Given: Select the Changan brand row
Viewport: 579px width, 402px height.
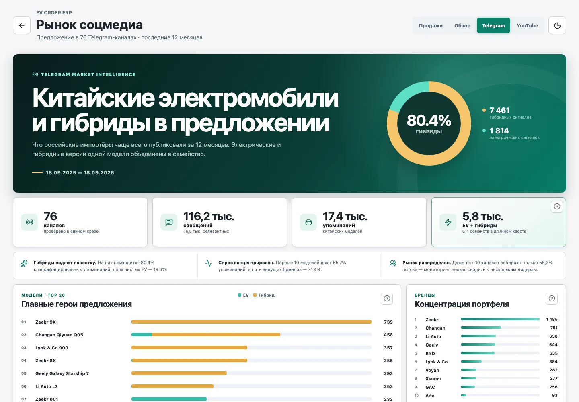Looking at the screenshot, I should coord(486,328).
